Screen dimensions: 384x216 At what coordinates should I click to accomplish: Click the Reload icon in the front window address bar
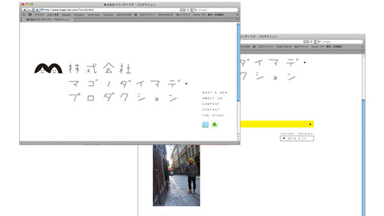[x=188, y=10]
